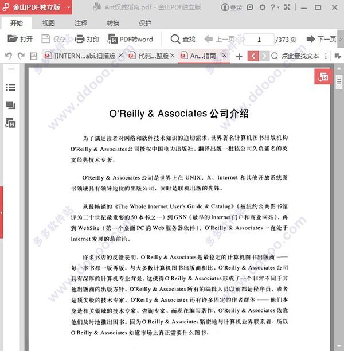
Task: Open the outline list sidebar icon
Action: tap(10, 87)
